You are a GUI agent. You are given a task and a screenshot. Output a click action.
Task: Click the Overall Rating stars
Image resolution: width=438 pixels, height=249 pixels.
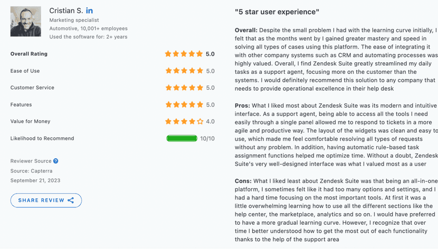[x=184, y=54]
